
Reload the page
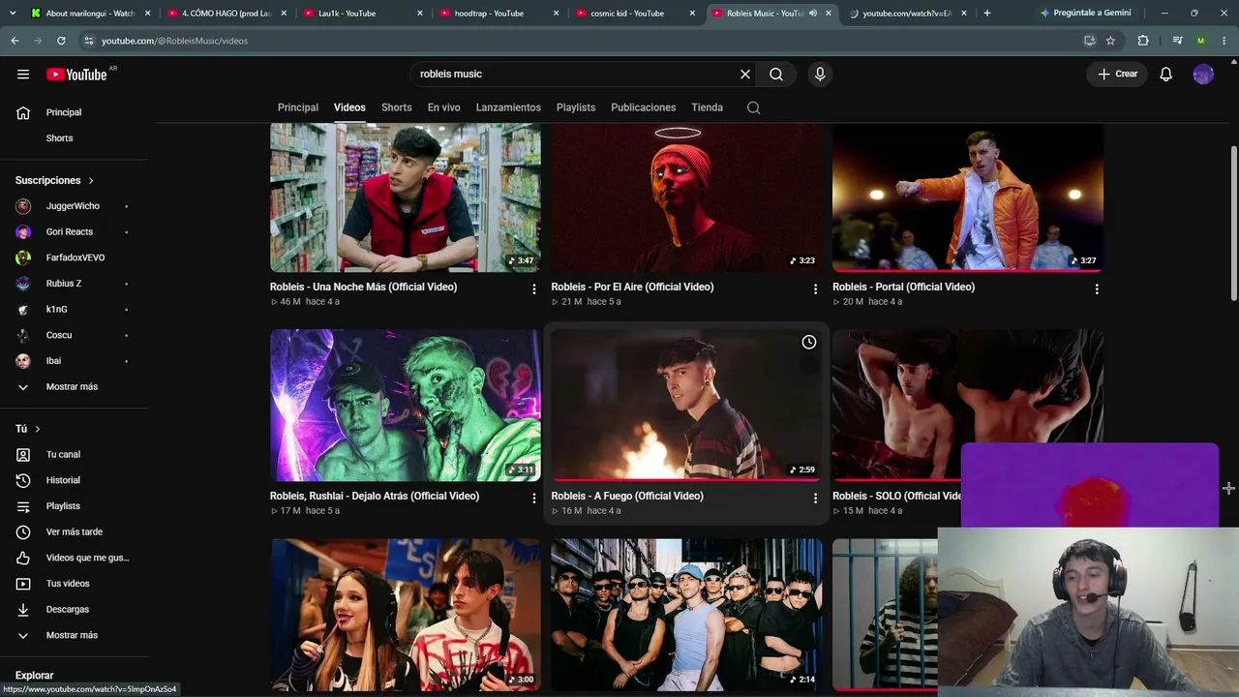click(61, 41)
